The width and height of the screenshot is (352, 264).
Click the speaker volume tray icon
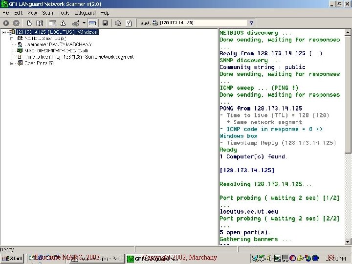[269, 259]
